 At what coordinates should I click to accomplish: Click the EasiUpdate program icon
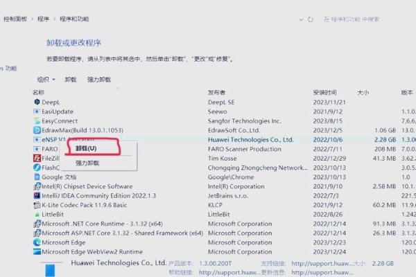[37, 111]
